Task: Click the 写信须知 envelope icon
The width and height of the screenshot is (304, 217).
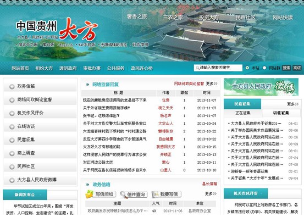Action: [89, 194]
